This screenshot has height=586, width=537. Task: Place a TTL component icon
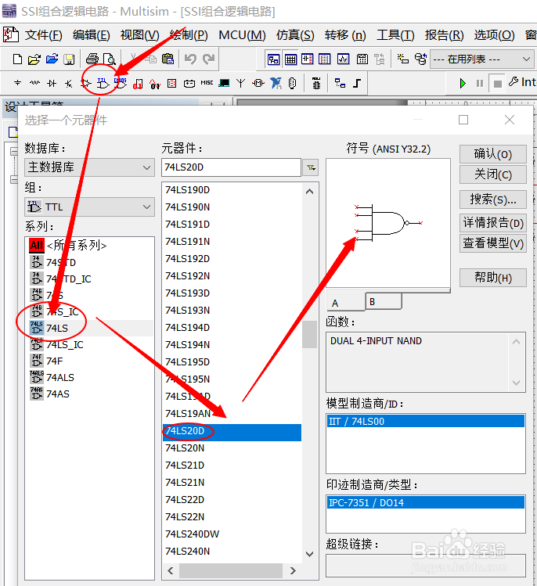(103, 83)
